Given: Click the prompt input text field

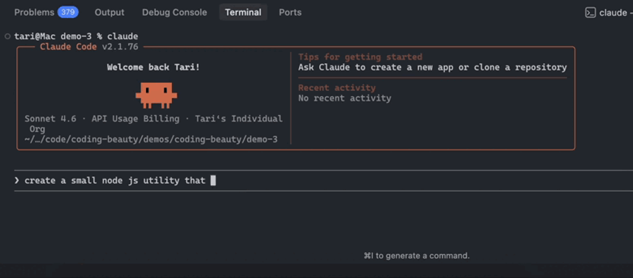Looking at the screenshot, I should pos(323,181).
